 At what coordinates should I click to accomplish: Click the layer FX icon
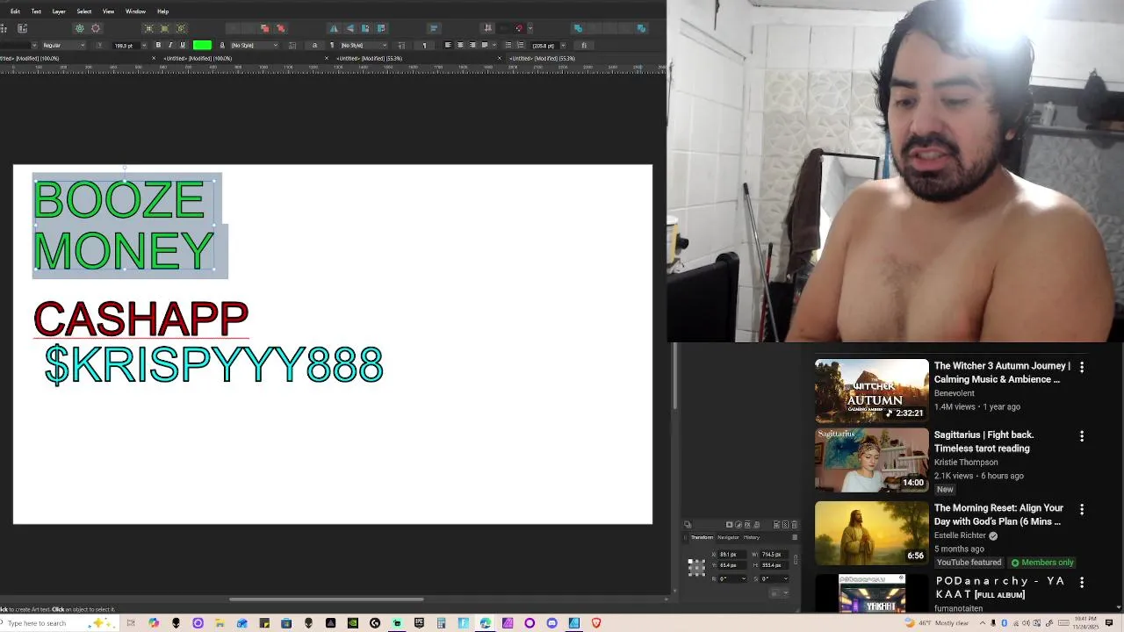[747, 525]
